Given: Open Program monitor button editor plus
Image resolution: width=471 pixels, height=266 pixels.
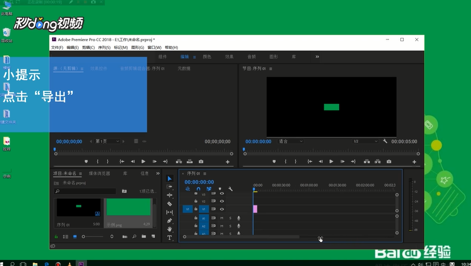Looking at the screenshot, I should [x=414, y=162].
